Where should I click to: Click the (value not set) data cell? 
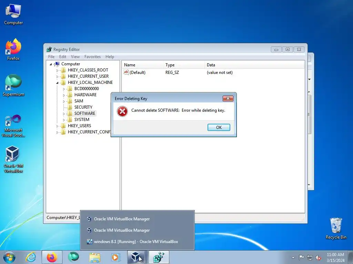(x=220, y=73)
